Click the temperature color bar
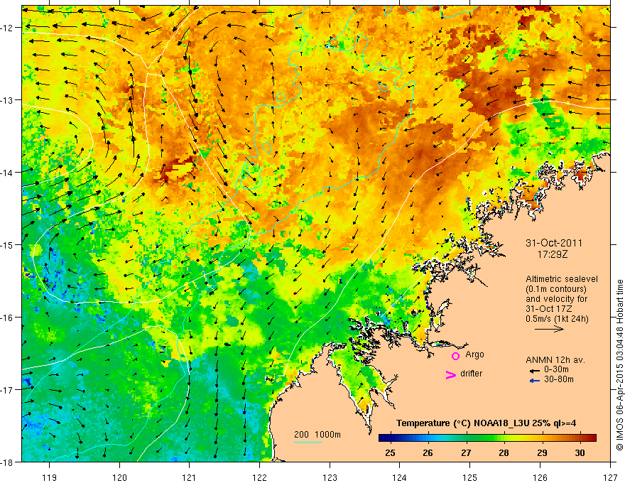The height and width of the screenshot is (483, 625). coord(487,438)
